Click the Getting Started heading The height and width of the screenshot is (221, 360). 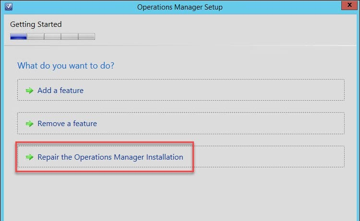(36, 24)
